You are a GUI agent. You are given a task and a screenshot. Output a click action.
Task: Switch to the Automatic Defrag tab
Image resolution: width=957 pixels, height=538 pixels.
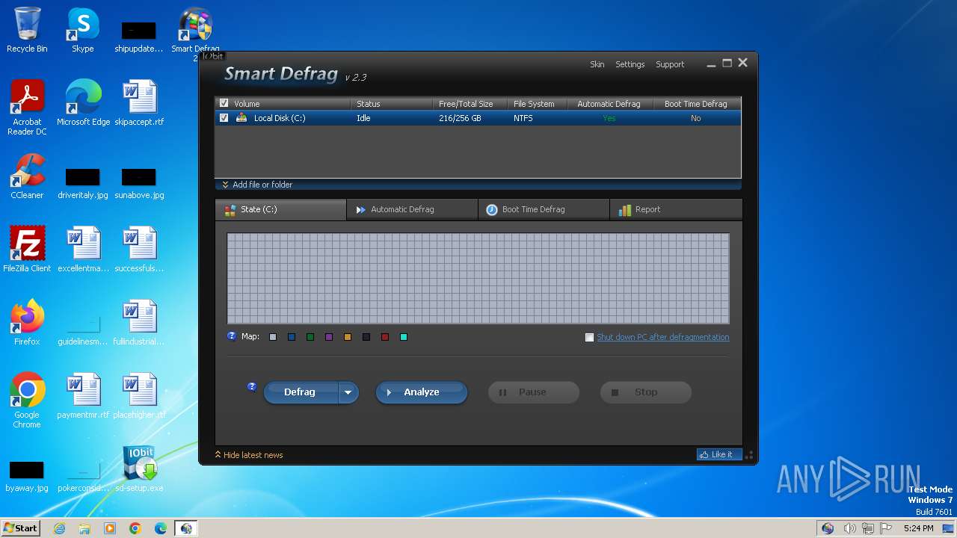(412, 210)
